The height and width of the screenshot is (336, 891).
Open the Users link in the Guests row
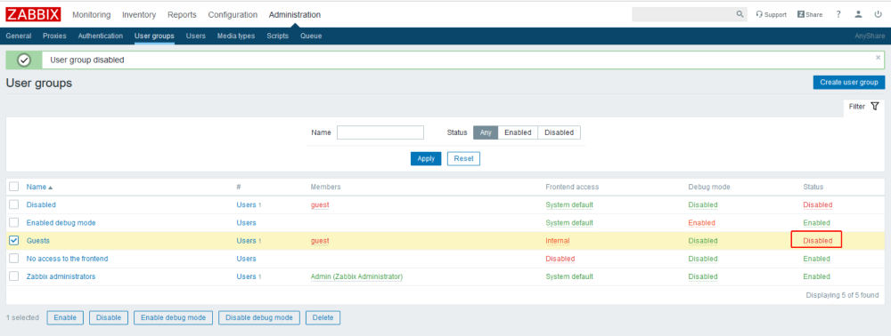[x=246, y=241]
